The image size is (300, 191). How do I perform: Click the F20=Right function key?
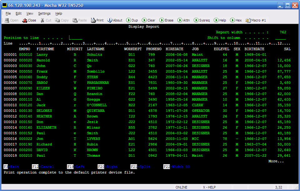[x=107, y=167]
